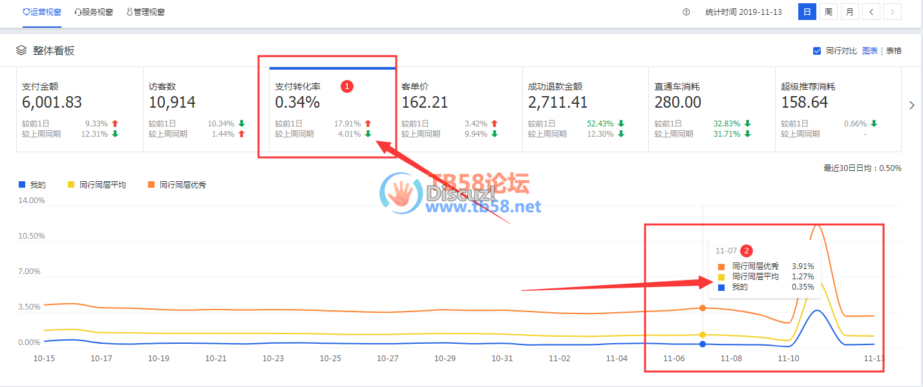Screen dimensions: 923x387
Task: Select the 日 time granularity button
Action: 807,12
